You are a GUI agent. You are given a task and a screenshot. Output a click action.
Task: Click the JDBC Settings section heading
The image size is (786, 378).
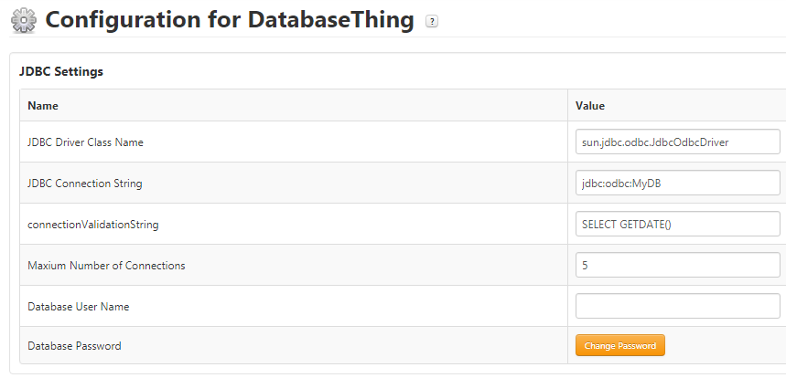pos(61,71)
